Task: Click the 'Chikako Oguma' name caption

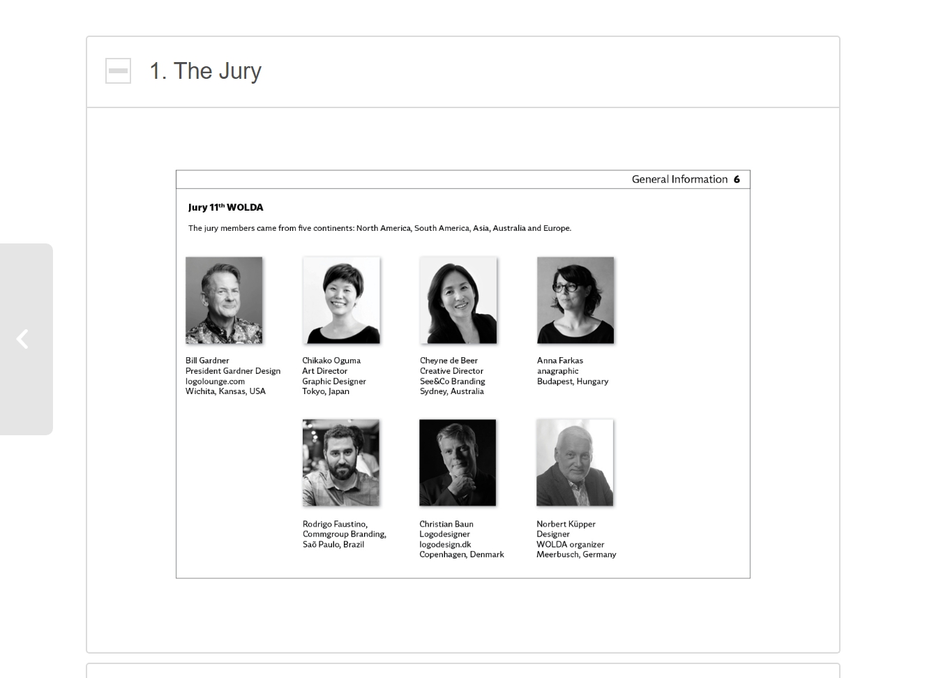Action: pyautogui.click(x=331, y=361)
